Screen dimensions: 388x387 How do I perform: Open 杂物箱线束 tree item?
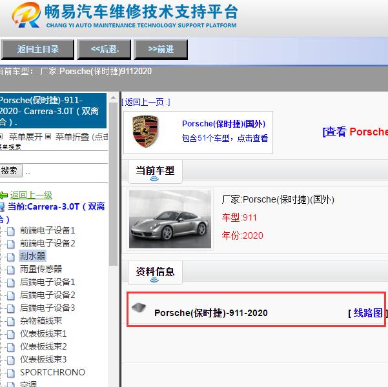click(x=41, y=321)
